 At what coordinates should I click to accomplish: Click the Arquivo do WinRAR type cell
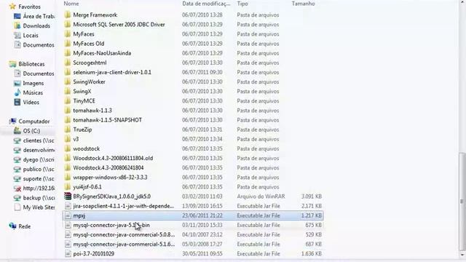(261, 196)
